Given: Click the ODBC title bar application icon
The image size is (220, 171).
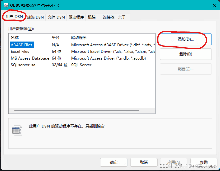Looking at the screenshot, I should tap(6, 5).
